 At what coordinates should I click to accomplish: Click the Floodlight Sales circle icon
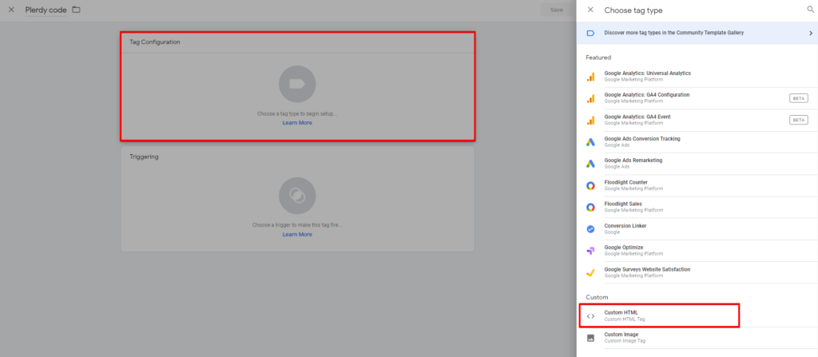(x=590, y=207)
